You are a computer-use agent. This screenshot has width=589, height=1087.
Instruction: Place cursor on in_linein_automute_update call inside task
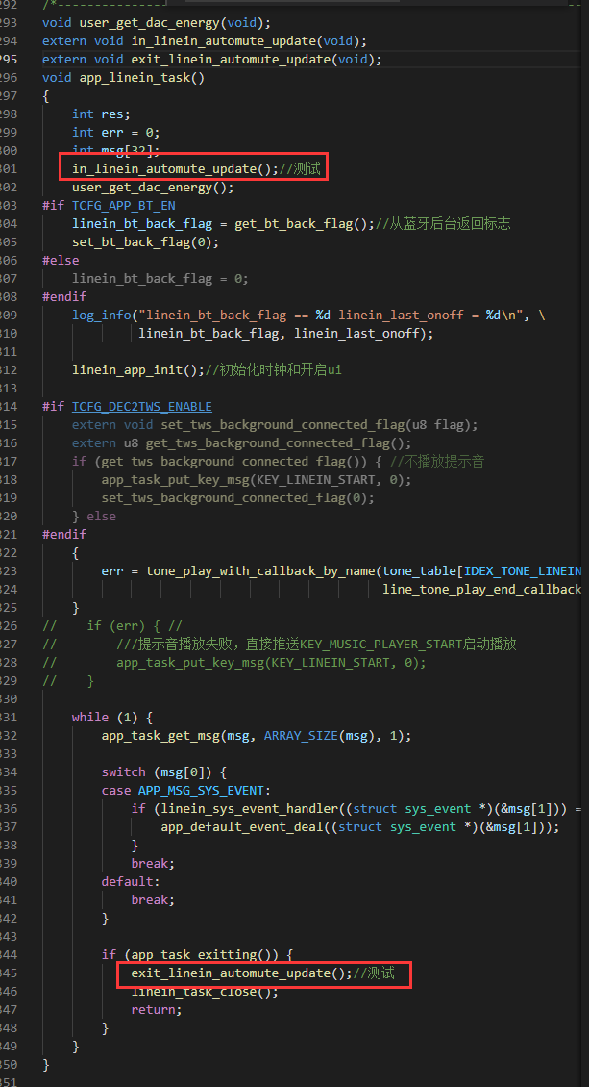(x=167, y=168)
